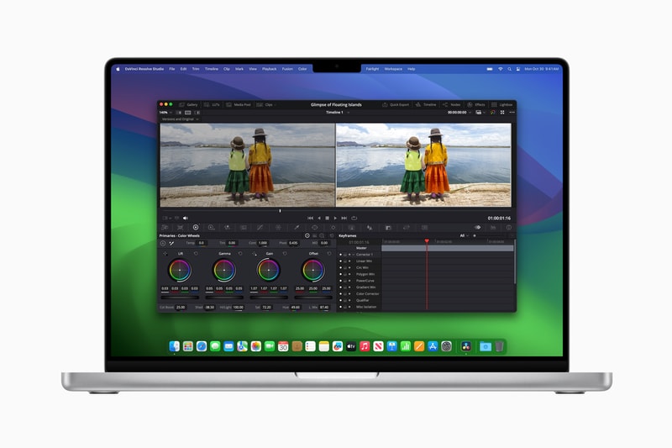This screenshot has width=672, height=448.
Task: Toggle the Nodes panel
Action: point(452,104)
